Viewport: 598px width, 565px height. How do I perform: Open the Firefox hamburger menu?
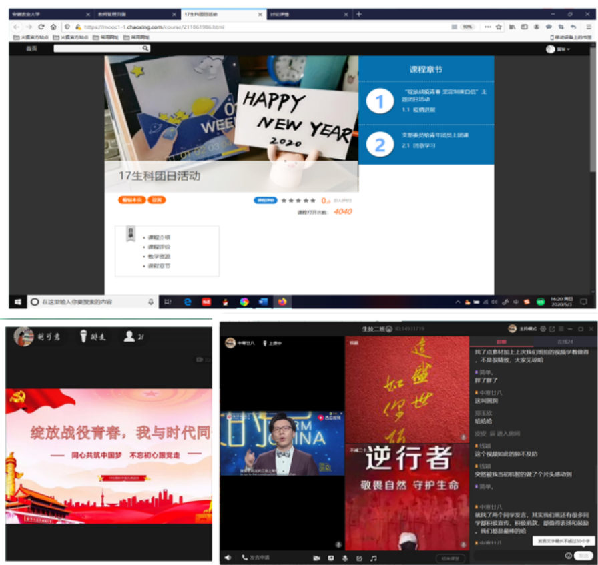(x=589, y=27)
